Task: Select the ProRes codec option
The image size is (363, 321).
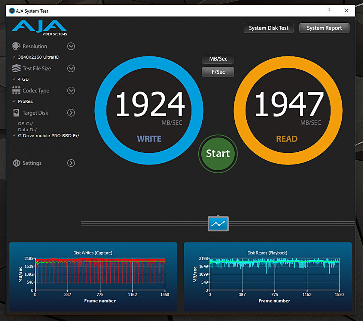Action: (x=25, y=101)
